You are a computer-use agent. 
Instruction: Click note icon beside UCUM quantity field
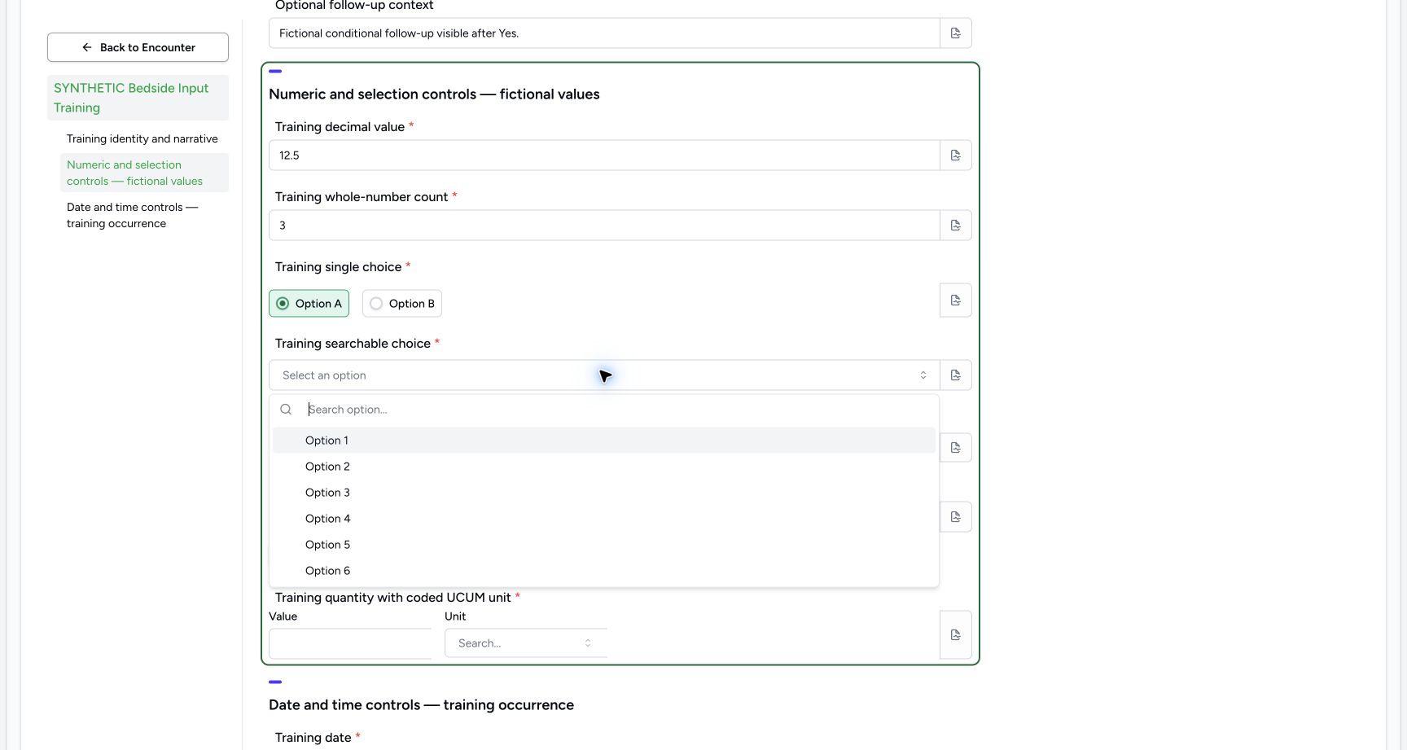tap(956, 635)
